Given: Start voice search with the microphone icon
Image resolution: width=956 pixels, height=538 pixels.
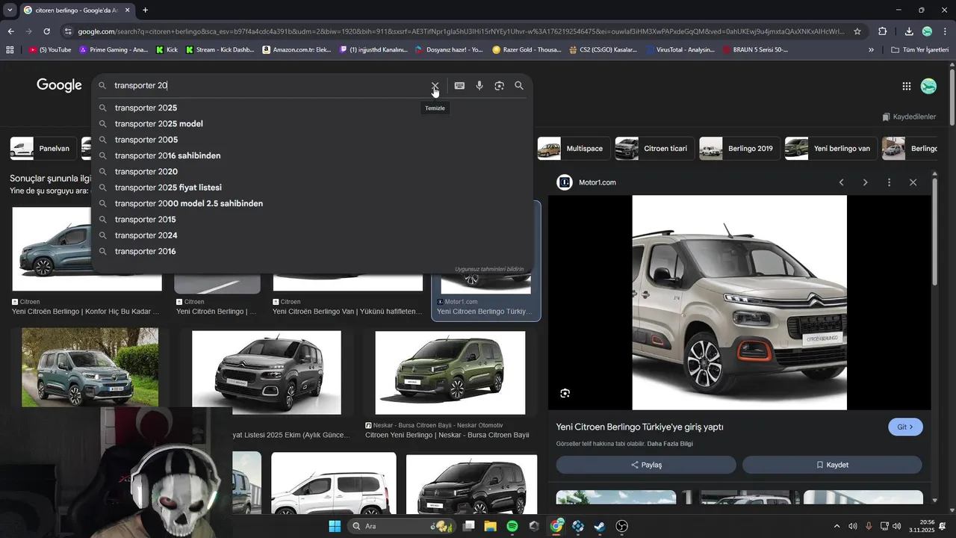Looking at the screenshot, I should tap(479, 86).
